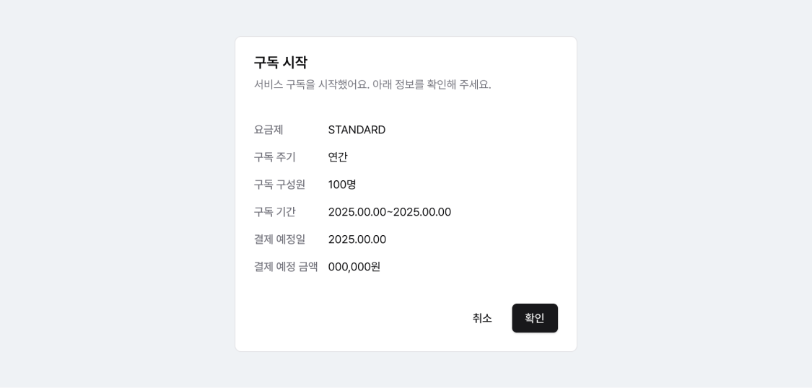Click the subscription started description sentence
This screenshot has height=388, width=812.
tap(372, 85)
